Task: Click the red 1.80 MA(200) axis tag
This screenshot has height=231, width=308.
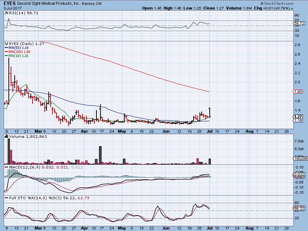Action: [298, 92]
